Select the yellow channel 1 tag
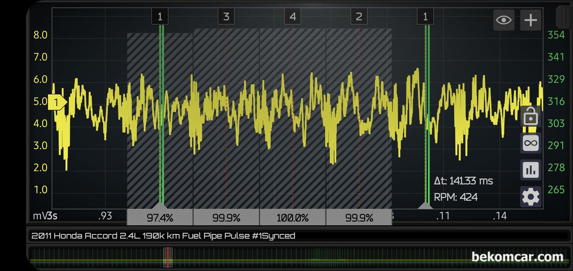Screen dimensions: 573x271 tap(57, 103)
